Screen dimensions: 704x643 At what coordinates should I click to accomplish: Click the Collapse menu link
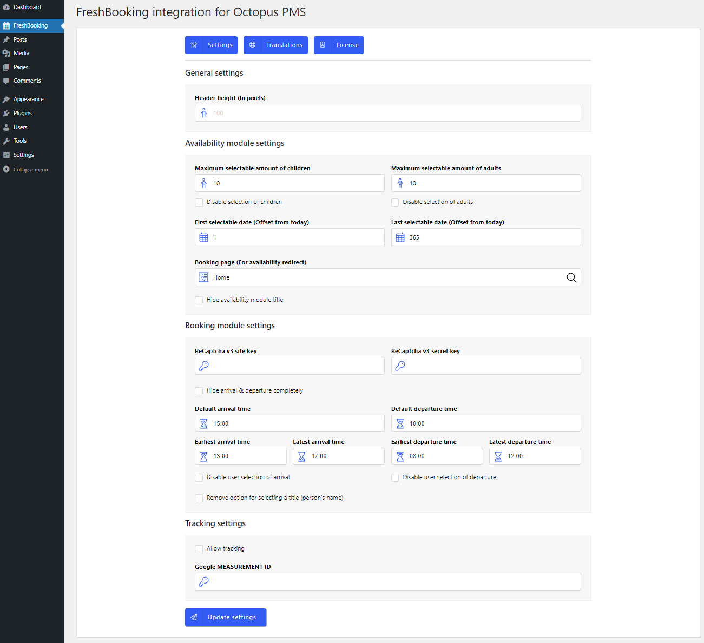pyautogui.click(x=32, y=169)
